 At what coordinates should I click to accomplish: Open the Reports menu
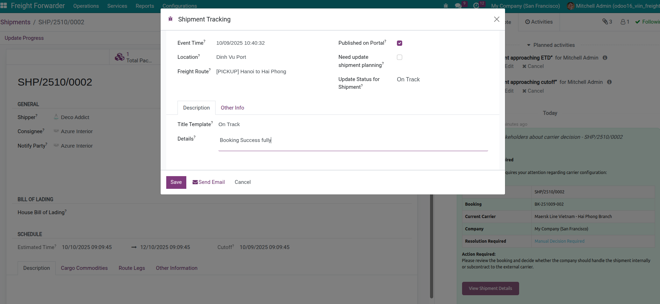click(145, 6)
